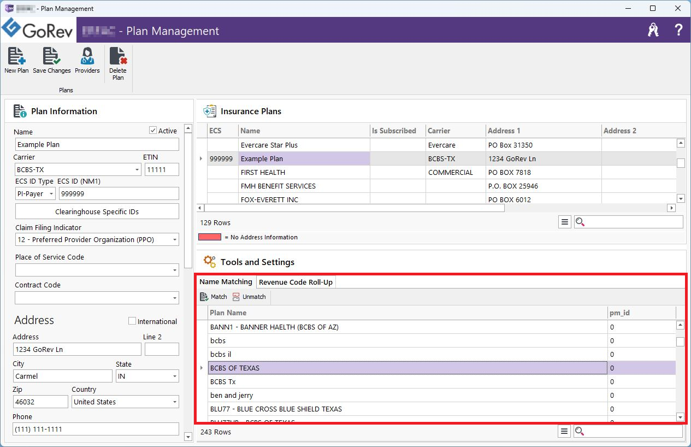Sort by pm_id column header
Screen dimensions: 691x447
(x=641, y=313)
